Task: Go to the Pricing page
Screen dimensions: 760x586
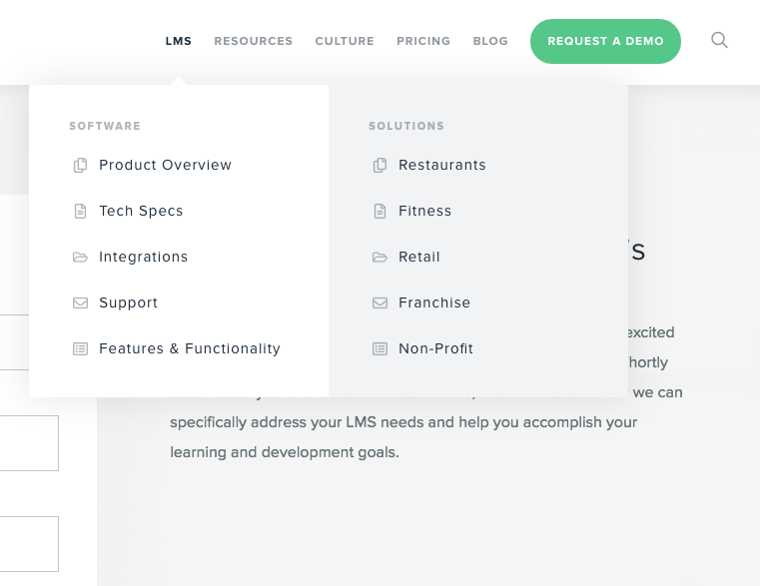Action: point(423,41)
